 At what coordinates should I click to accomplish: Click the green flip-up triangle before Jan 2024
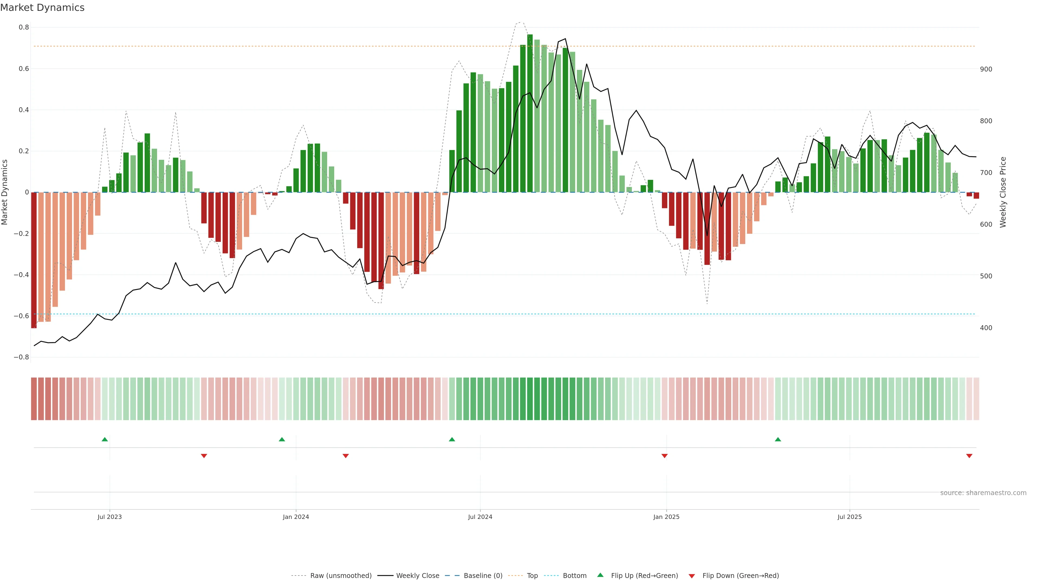(x=282, y=439)
